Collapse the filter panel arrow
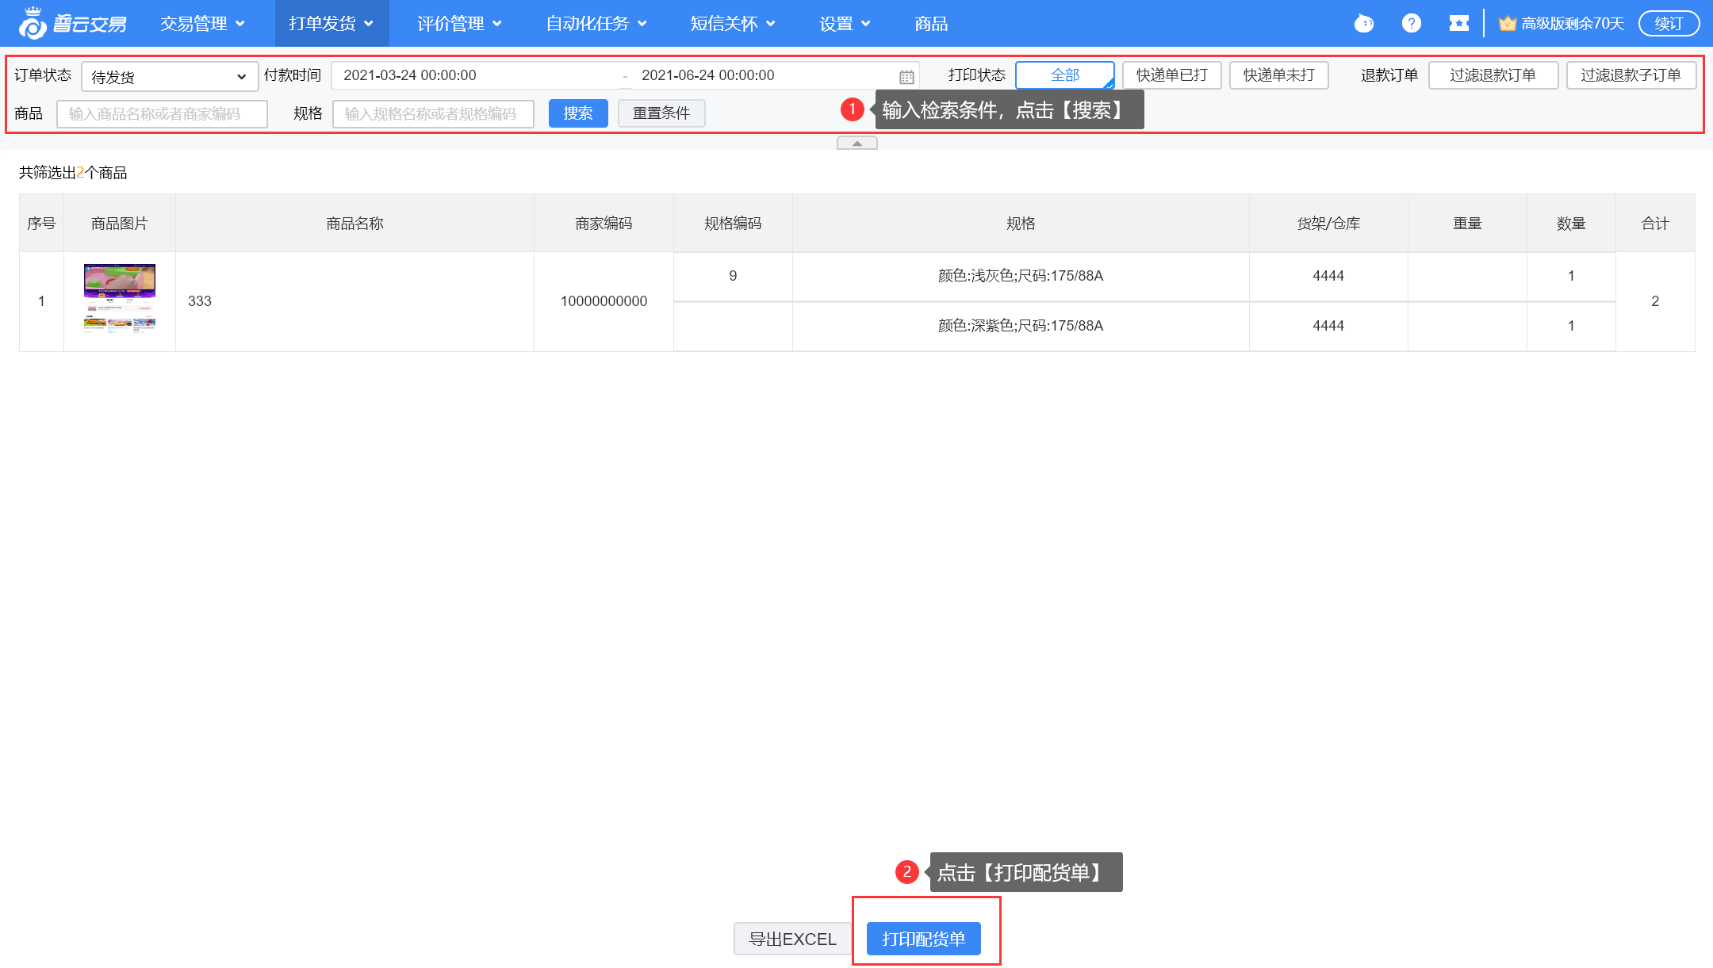The height and width of the screenshot is (968, 1713). pos(856,143)
